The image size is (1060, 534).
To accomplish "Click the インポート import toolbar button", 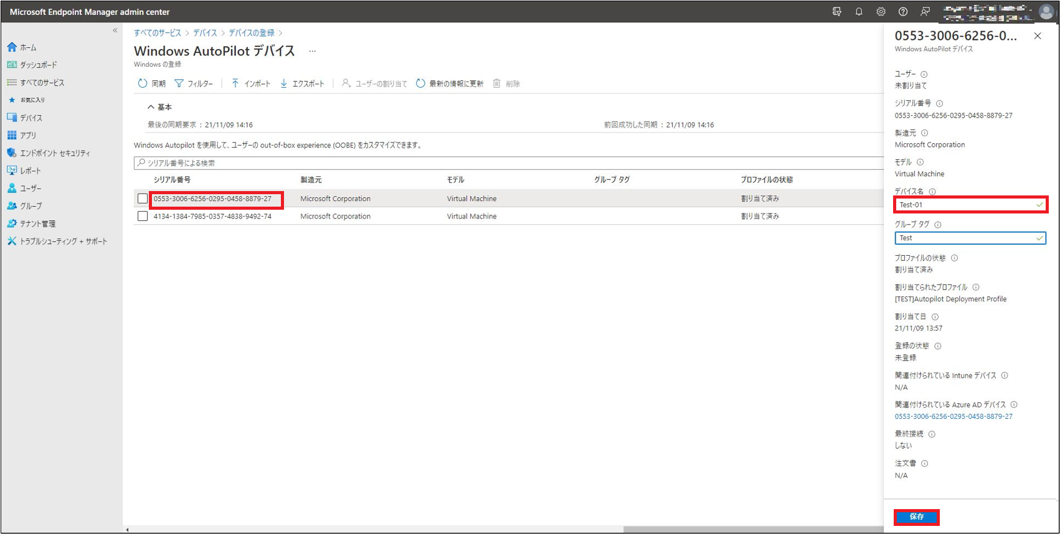I will [x=250, y=83].
